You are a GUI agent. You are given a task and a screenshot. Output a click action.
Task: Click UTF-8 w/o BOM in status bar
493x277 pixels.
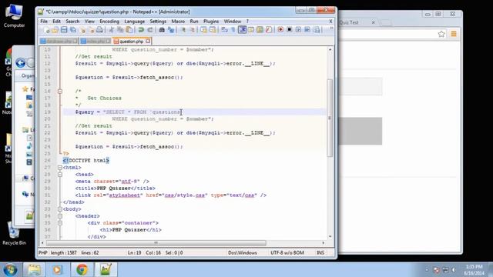(x=287, y=253)
